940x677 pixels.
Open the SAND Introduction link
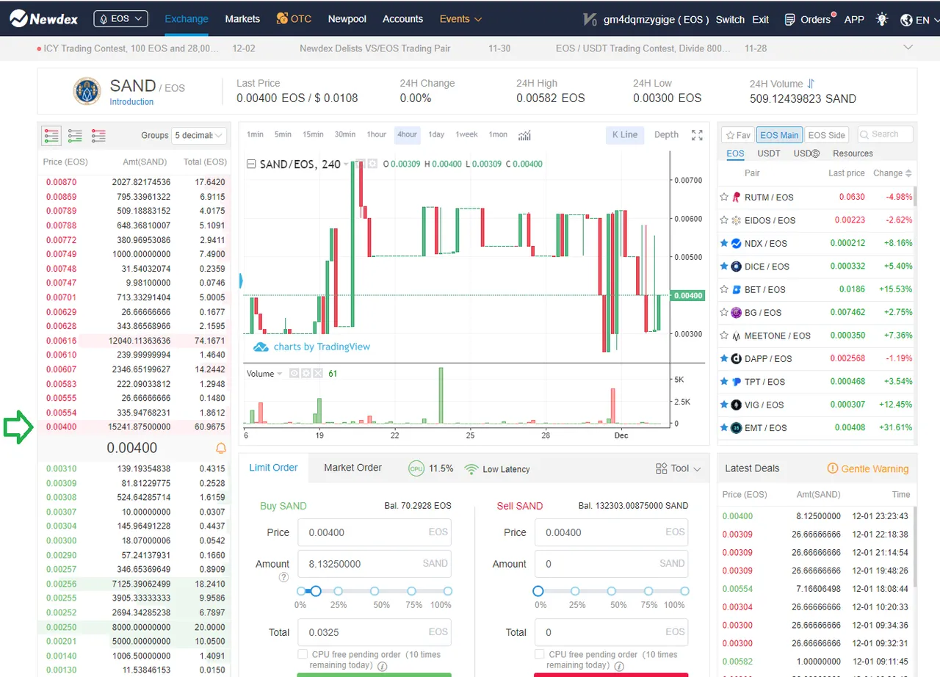click(x=131, y=102)
